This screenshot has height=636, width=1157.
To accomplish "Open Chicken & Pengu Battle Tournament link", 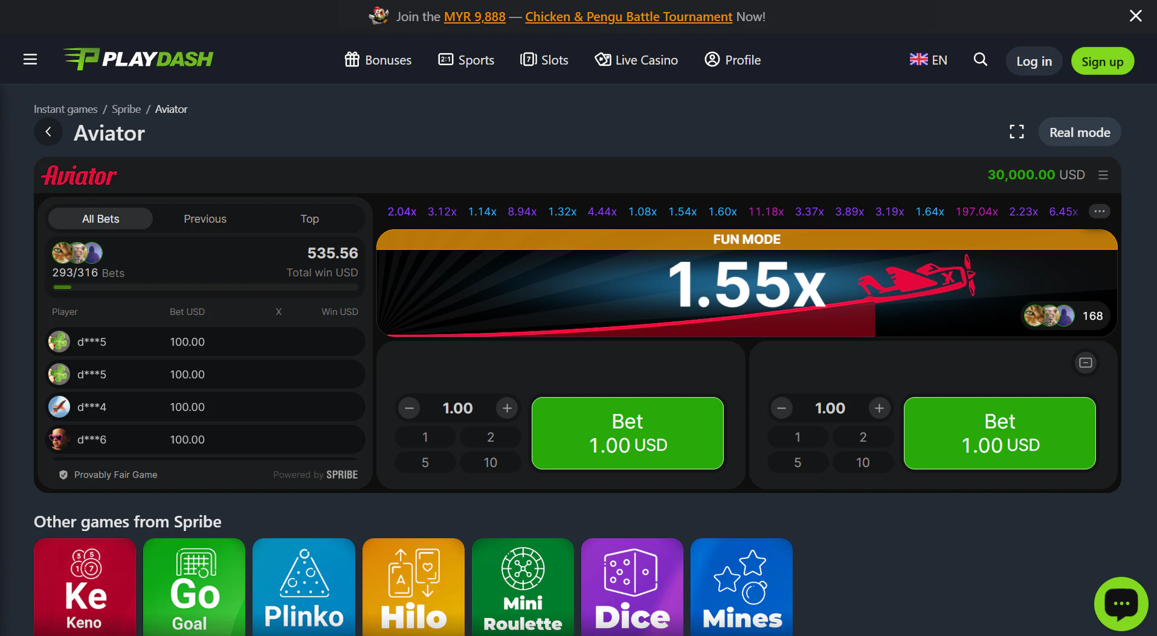I will click(628, 17).
